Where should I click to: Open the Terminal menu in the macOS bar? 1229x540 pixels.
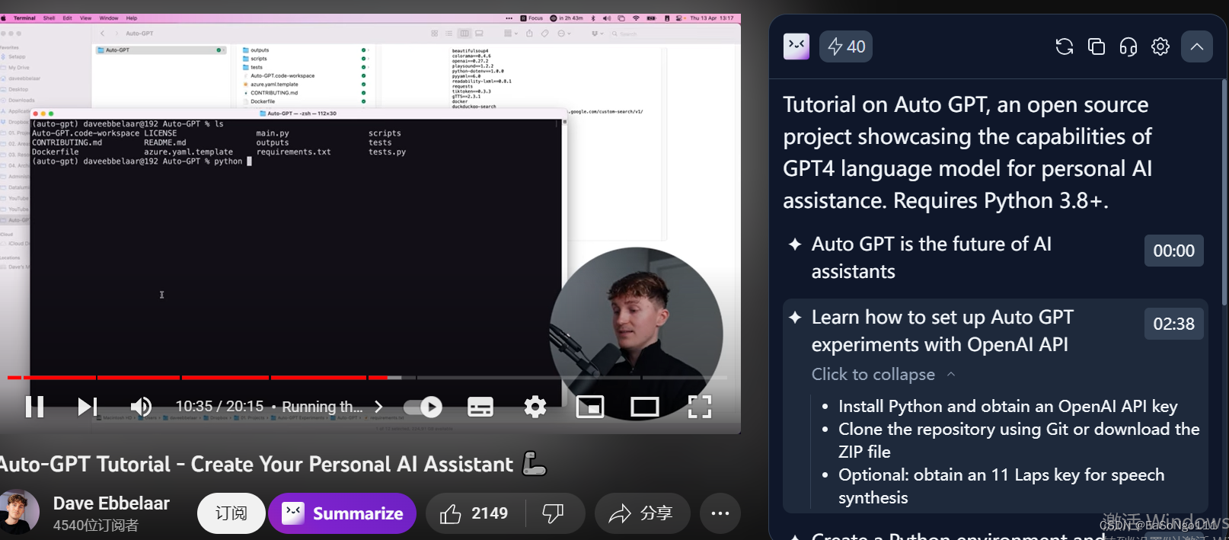pos(24,18)
